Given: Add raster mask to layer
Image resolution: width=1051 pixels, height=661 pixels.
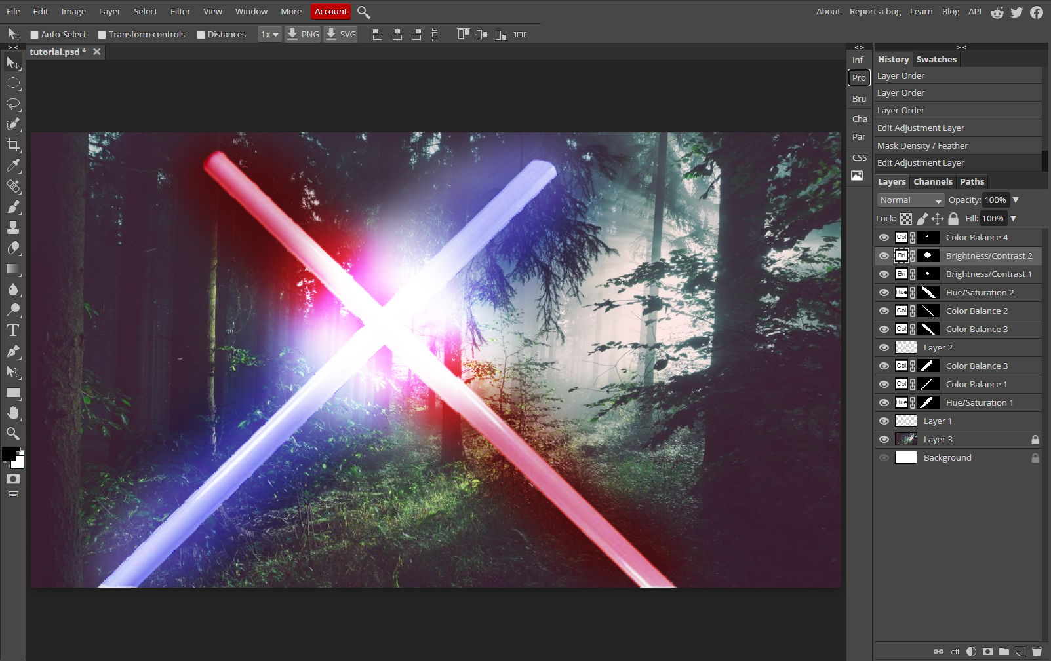Looking at the screenshot, I should (987, 651).
